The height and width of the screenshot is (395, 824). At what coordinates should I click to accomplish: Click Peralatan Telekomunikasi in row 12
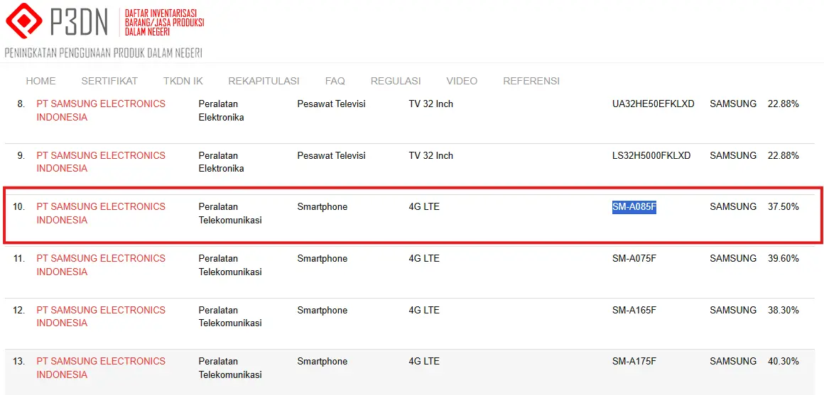click(x=230, y=317)
